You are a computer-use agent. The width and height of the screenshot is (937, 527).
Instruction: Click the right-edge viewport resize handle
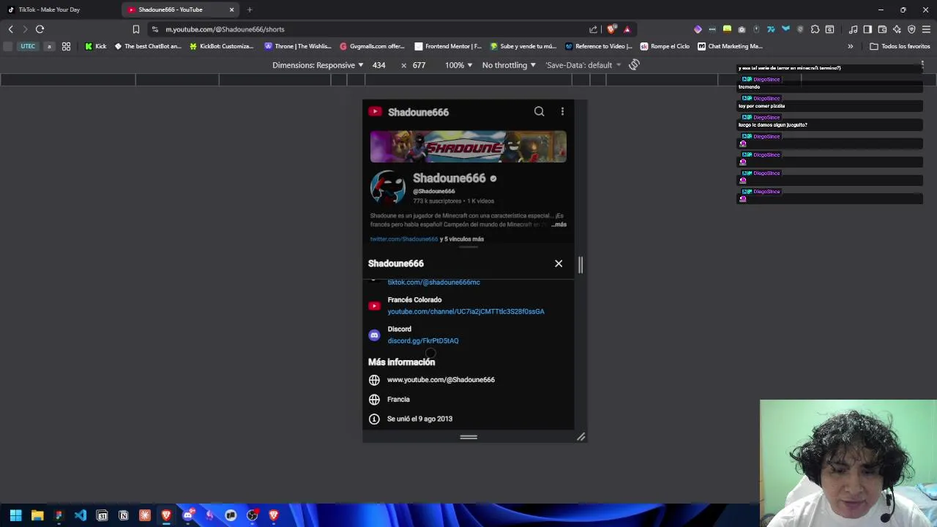[581, 263]
